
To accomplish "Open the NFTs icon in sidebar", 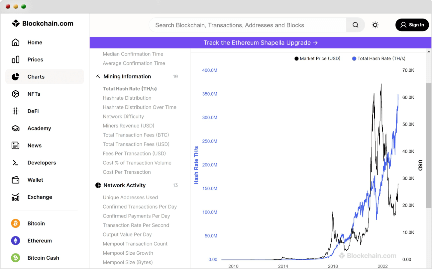I will (15, 94).
